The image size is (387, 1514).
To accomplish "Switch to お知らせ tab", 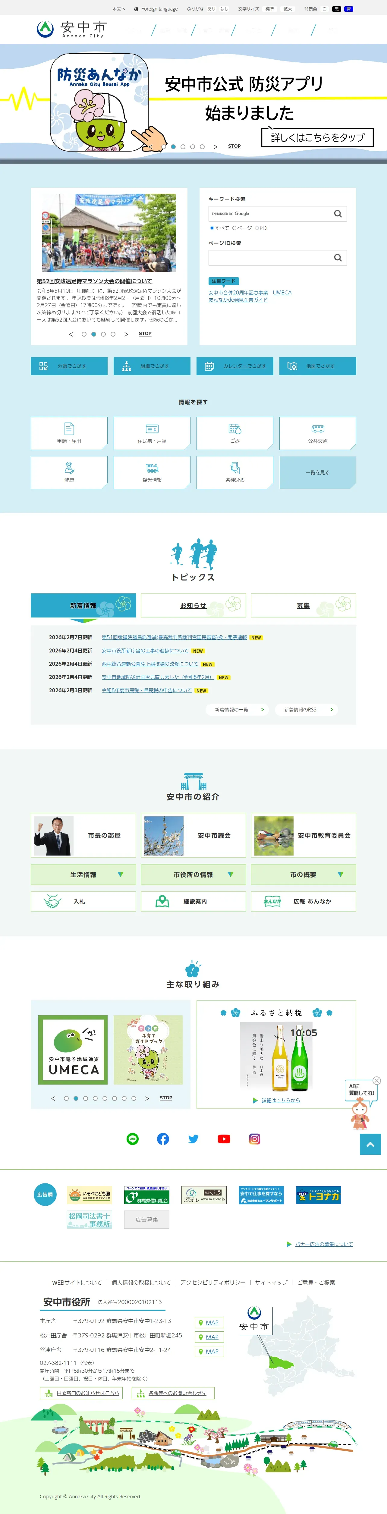I will click(x=193, y=605).
